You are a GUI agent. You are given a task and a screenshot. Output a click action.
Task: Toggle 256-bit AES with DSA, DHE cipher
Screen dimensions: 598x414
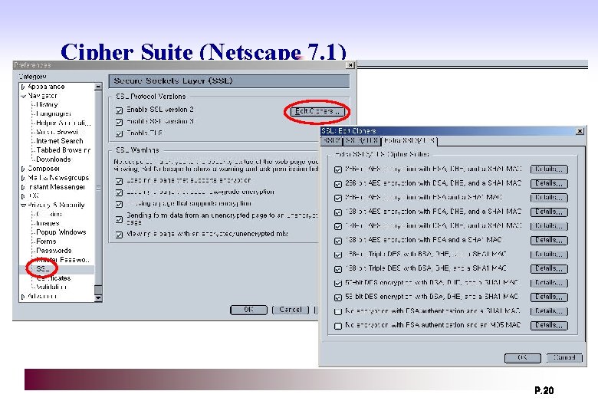pos(338,184)
